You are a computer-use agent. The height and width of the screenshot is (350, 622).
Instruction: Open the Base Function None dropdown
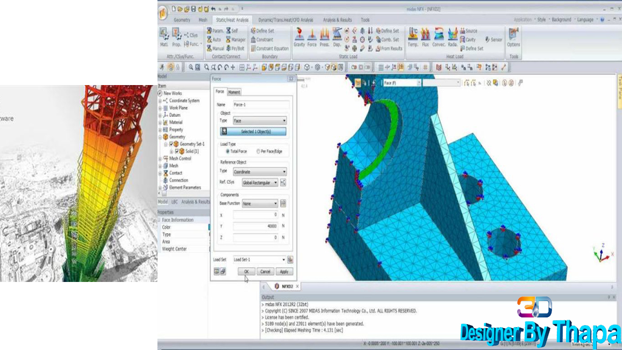coord(260,203)
